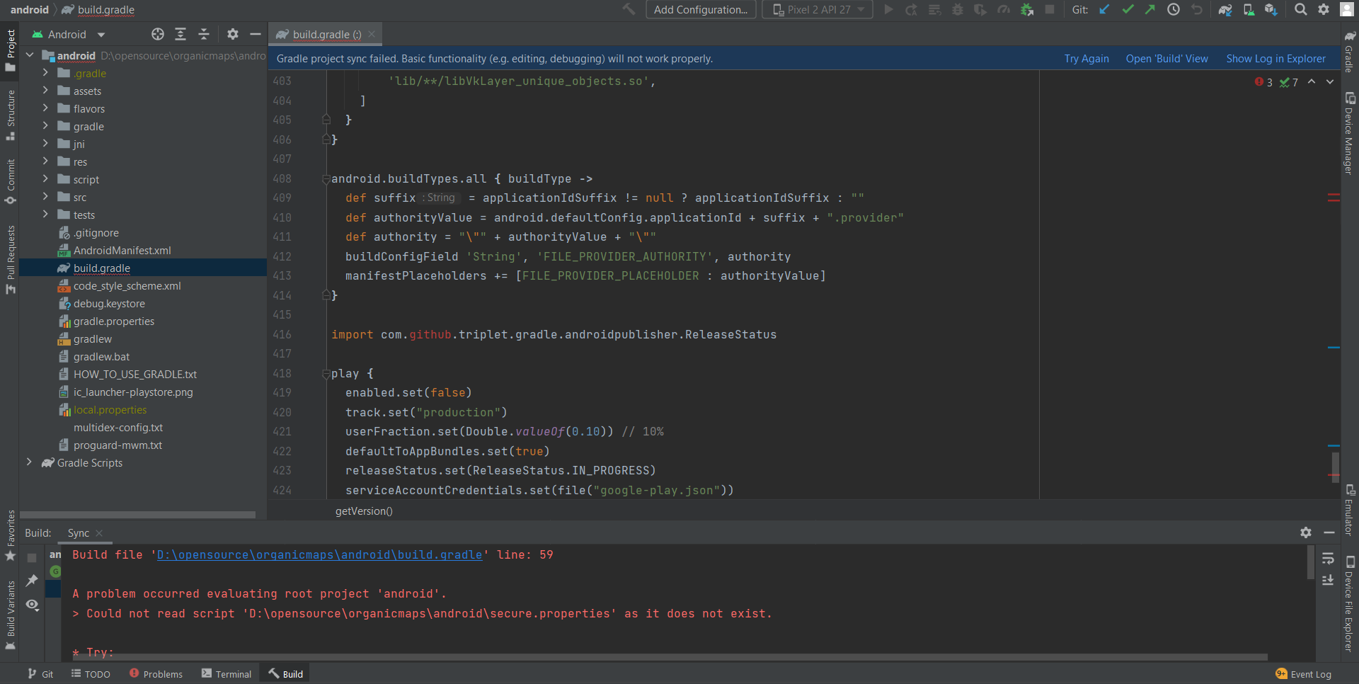Click the Stop square button in toolbar

click(x=1050, y=9)
